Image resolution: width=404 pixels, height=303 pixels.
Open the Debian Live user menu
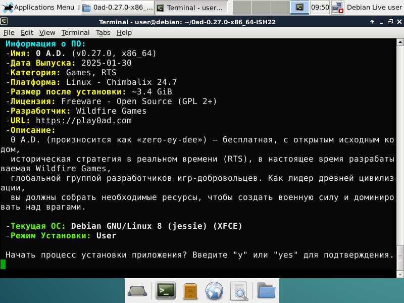pos(374,8)
